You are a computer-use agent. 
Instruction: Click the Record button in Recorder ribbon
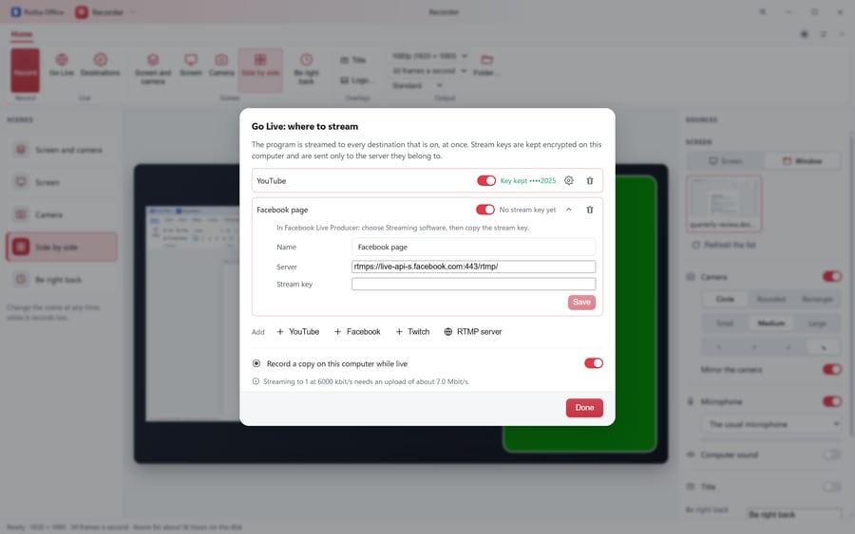(x=25, y=71)
